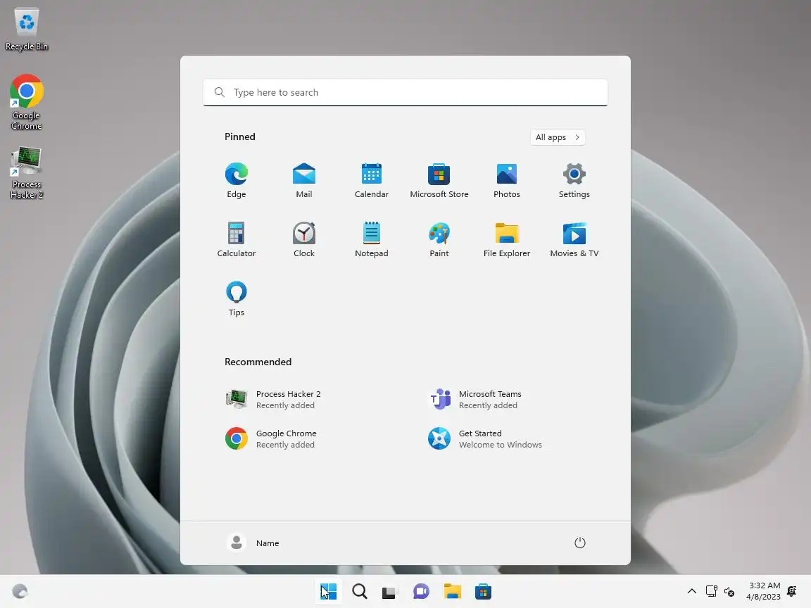Viewport: 811px width, 608px height.
Task: Open the Tips app
Action: [x=237, y=298]
